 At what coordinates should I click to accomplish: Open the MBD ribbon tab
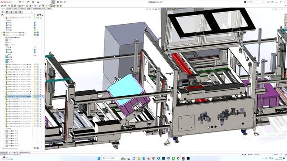pyautogui.click(x=49, y=8)
